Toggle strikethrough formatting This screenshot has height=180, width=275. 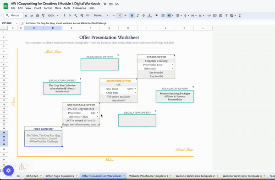click(x=143, y=16)
